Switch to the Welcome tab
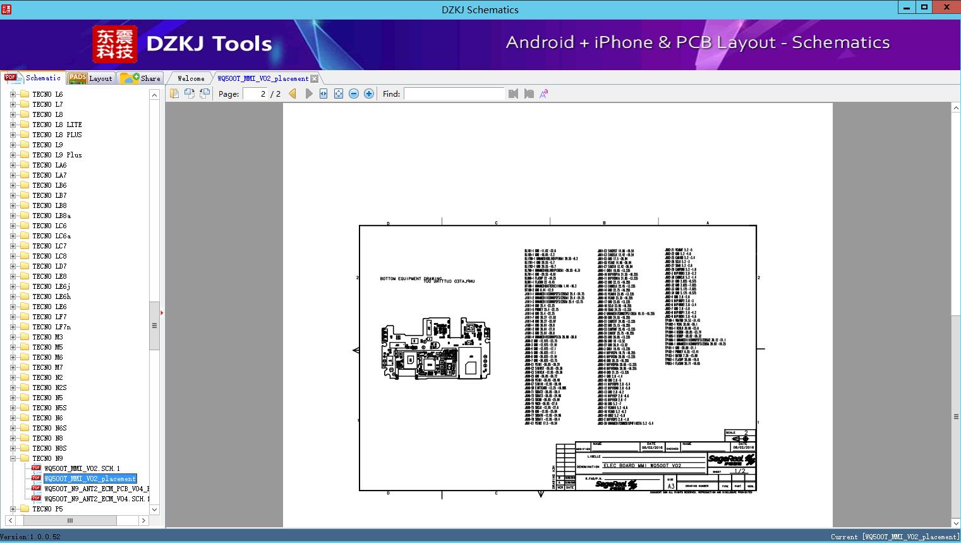Image resolution: width=961 pixels, height=543 pixels. pyautogui.click(x=190, y=78)
